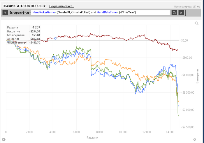The height and width of the screenshot is (143, 204).
Task: Click the 'All-in Adj' tooltip row
Action: [x=24, y=39]
